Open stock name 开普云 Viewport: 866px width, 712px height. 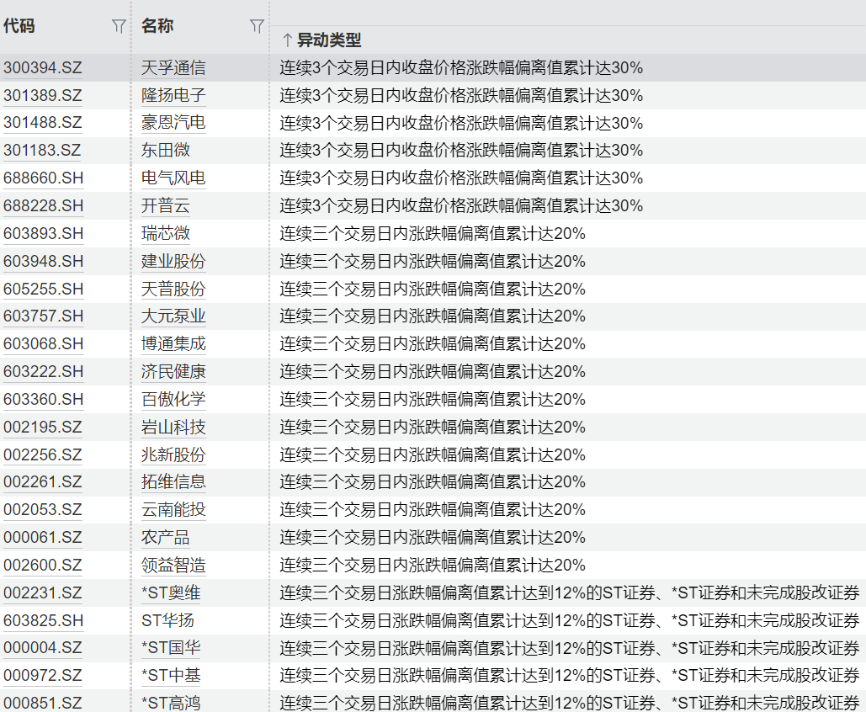coord(166,206)
